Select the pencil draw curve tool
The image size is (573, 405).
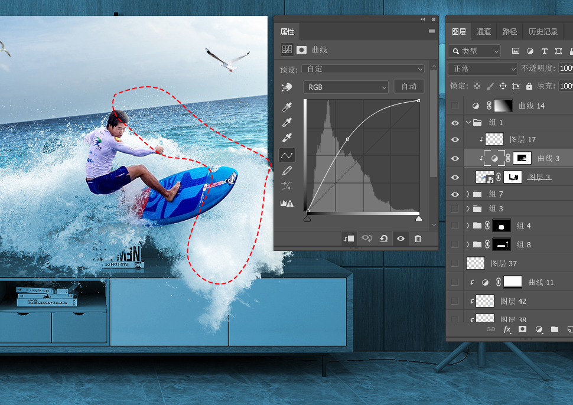pyautogui.click(x=287, y=171)
